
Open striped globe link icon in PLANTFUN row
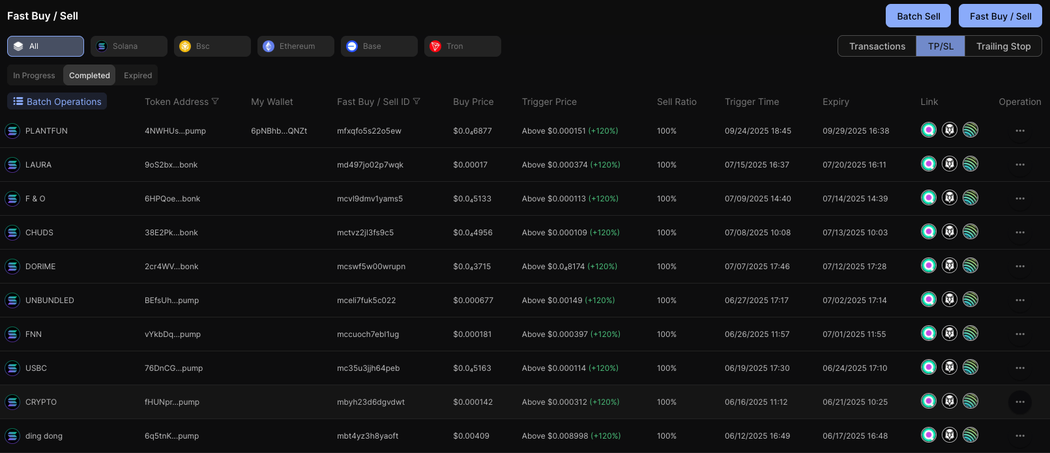point(970,130)
